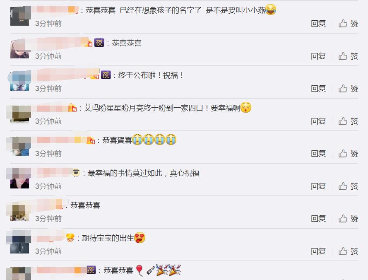Like the 最幸福的事情莫过如此 comment

[x=348, y=186]
